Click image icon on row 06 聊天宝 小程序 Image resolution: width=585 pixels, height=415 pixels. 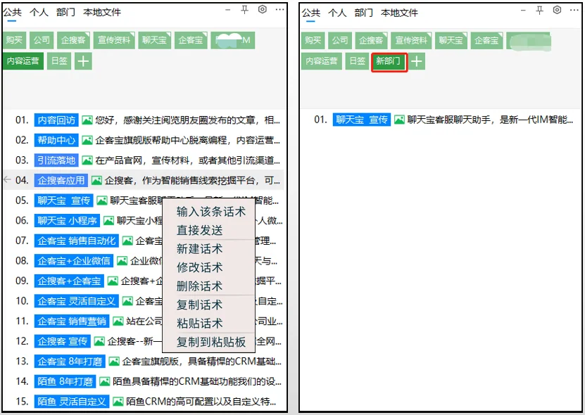tap(108, 221)
